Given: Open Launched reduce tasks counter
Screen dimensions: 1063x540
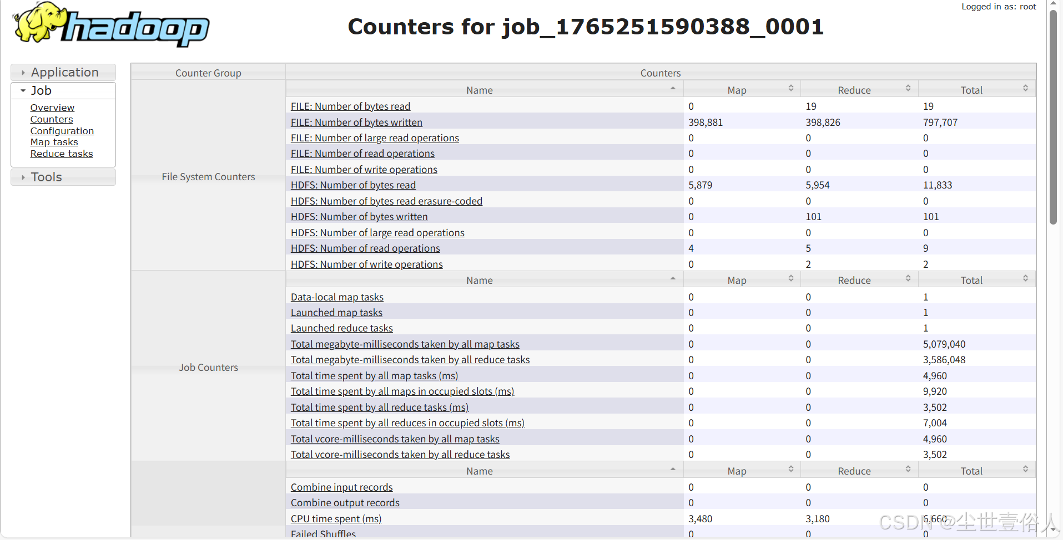Looking at the screenshot, I should 342,328.
